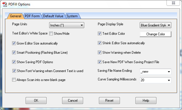Click the Saving File Name Ending label

point(115,71)
